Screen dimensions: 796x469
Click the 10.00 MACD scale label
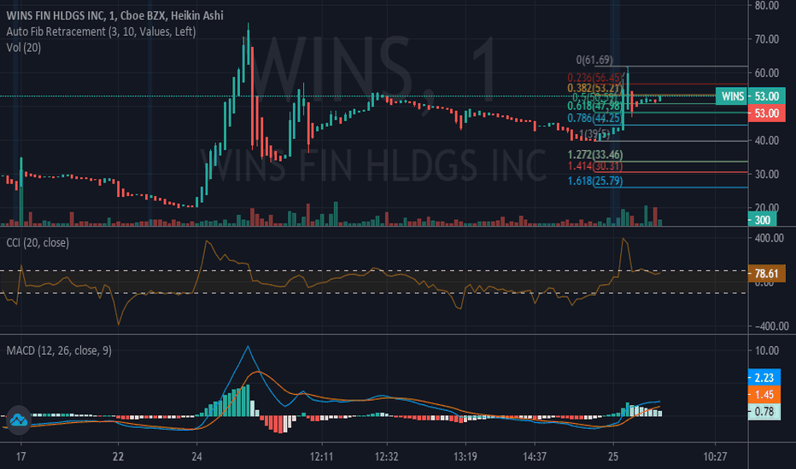click(x=767, y=350)
